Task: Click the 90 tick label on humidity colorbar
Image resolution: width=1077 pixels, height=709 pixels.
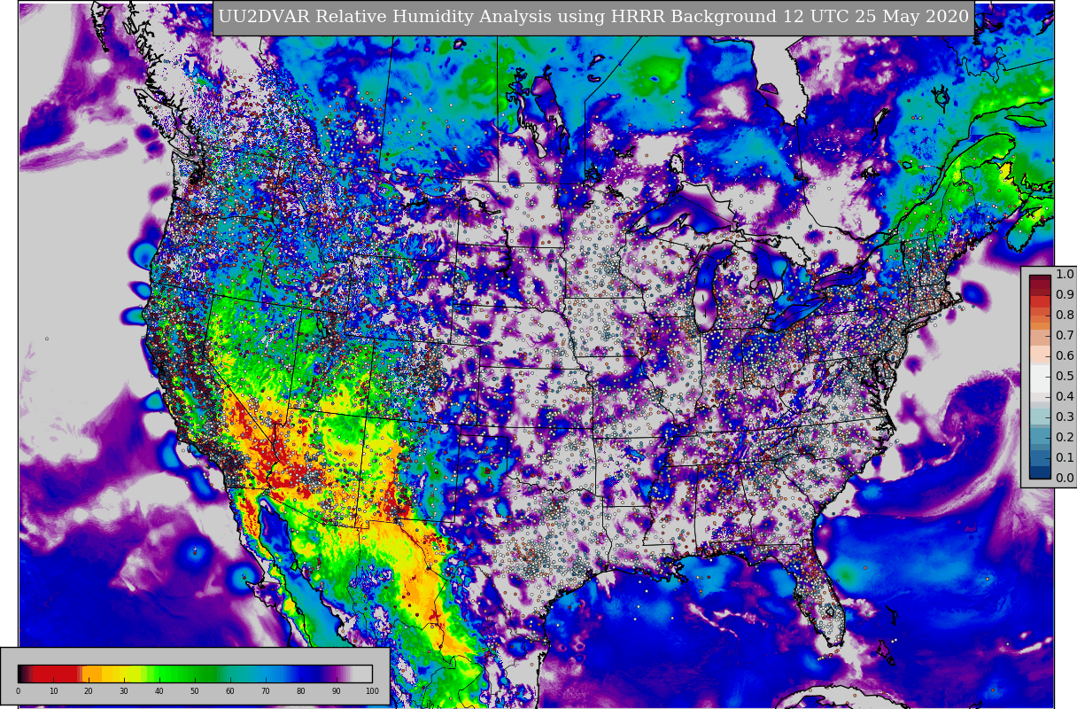Action: coord(337,691)
